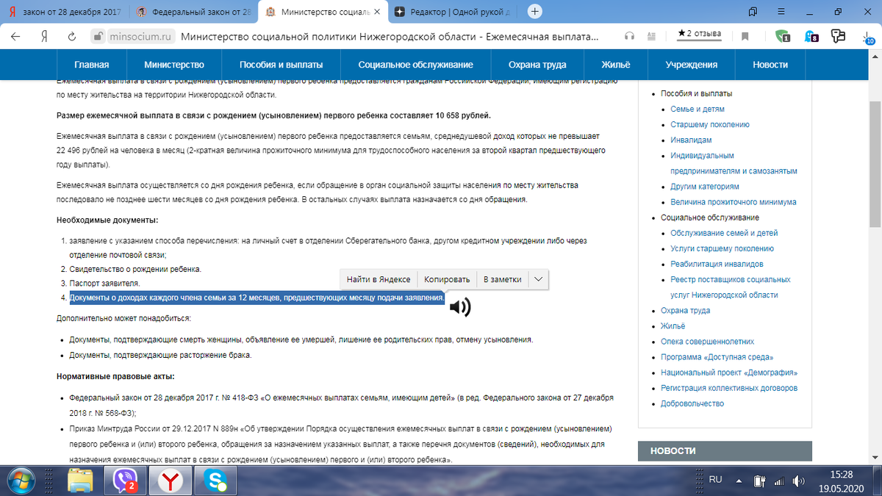
Task: Open a new tab with the plus button
Action: click(535, 12)
